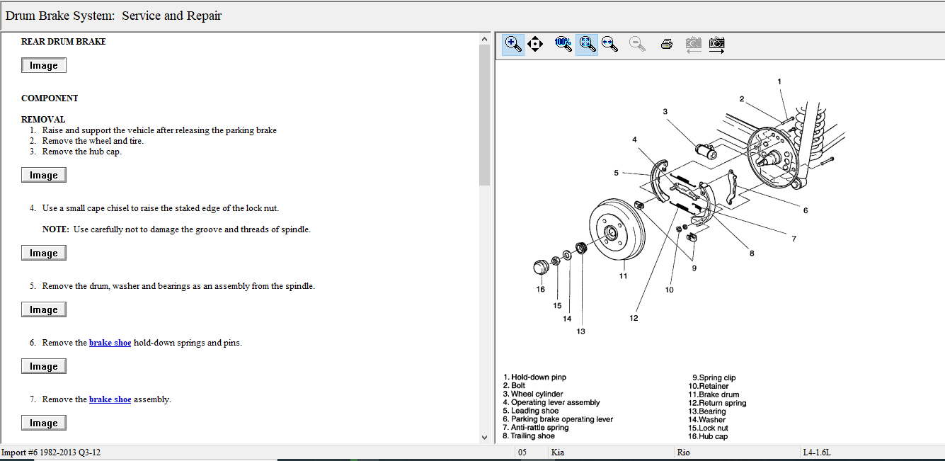Open Image button under REAR DRUM BRAKE
This screenshot has height=461, width=945.
coord(44,66)
